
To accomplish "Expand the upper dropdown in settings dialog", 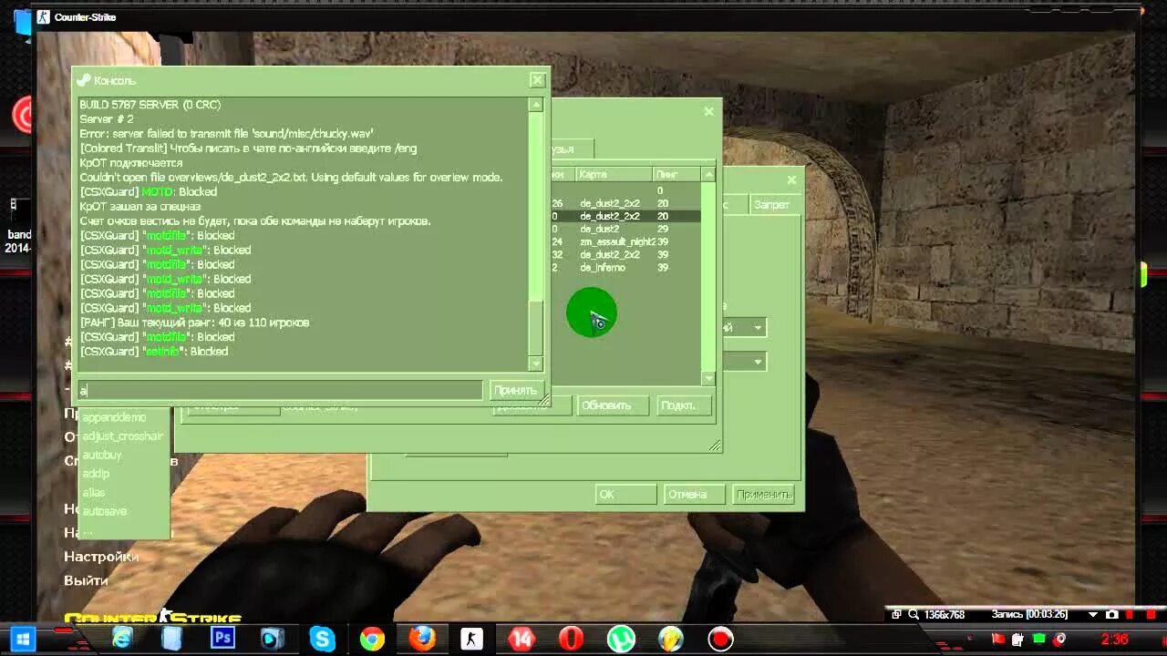I will click(x=758, y=327).
